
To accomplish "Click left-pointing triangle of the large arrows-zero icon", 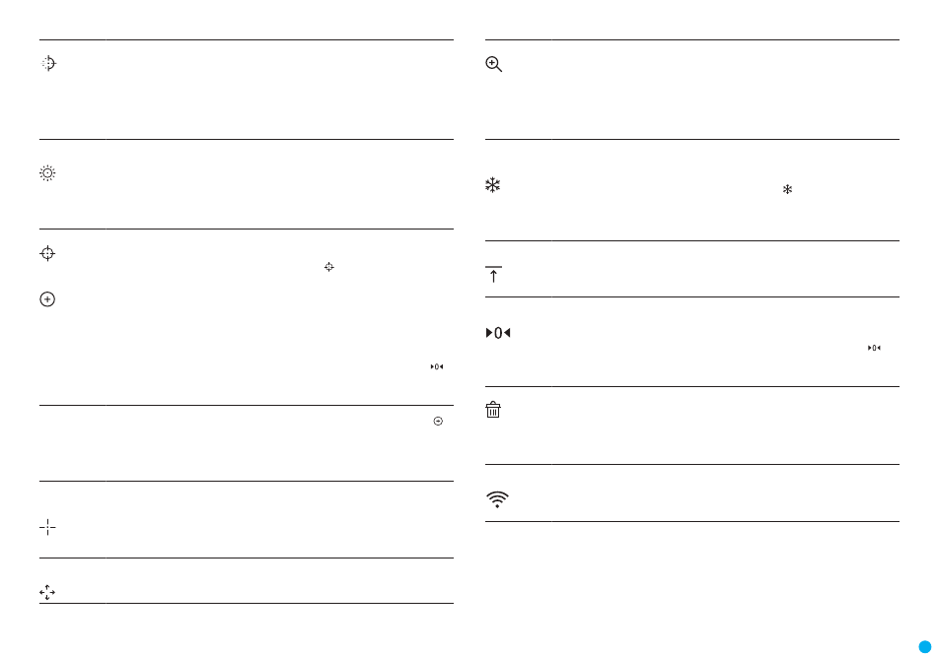I will coord(507,333).
